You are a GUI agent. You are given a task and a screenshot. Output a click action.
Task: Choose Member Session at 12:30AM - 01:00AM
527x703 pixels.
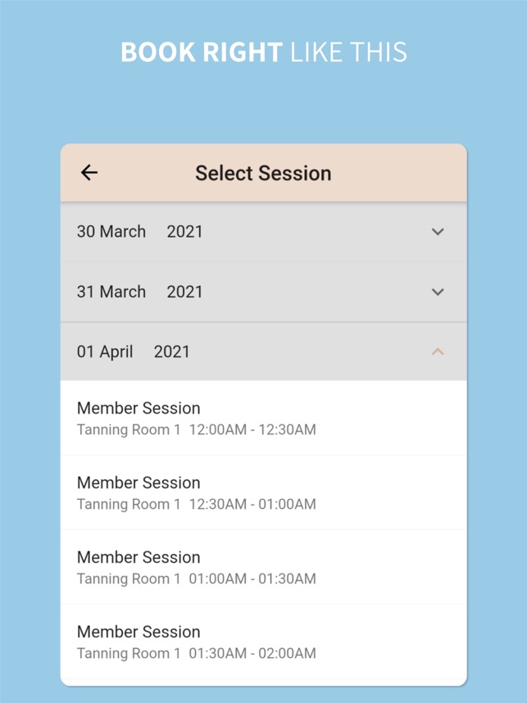click(x=139, y=483)
